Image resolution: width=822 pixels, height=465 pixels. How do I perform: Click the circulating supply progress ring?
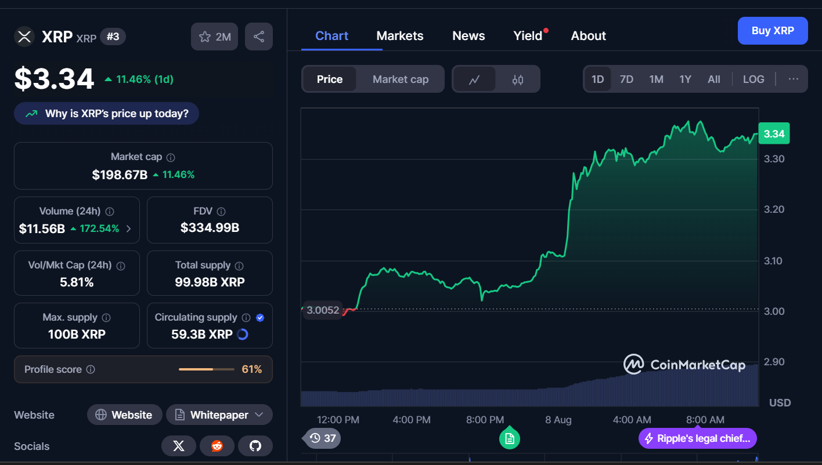[x=243, y=335]
